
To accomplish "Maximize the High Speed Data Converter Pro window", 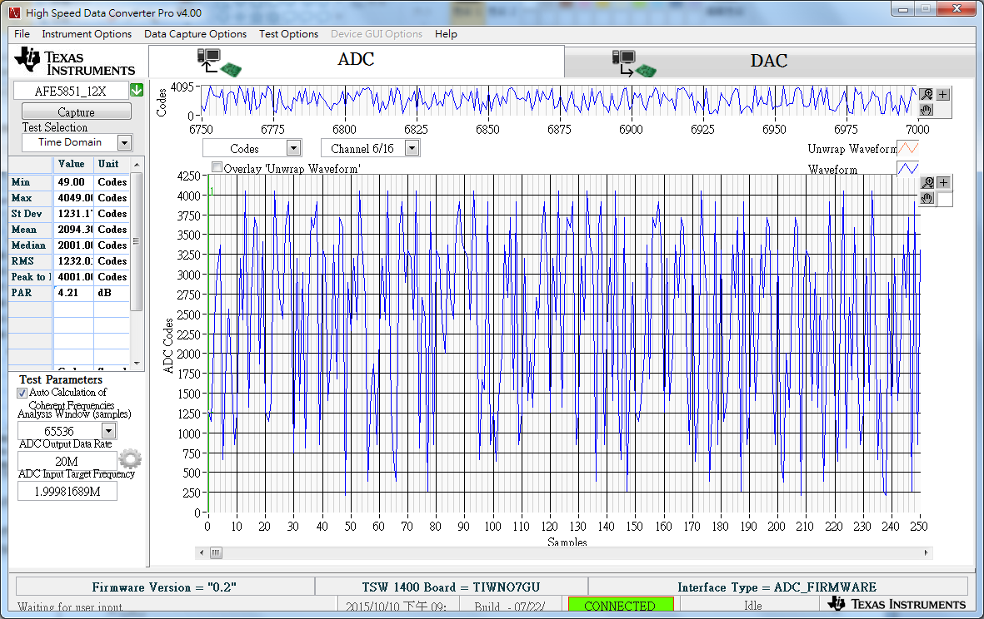I will [926, 9].
